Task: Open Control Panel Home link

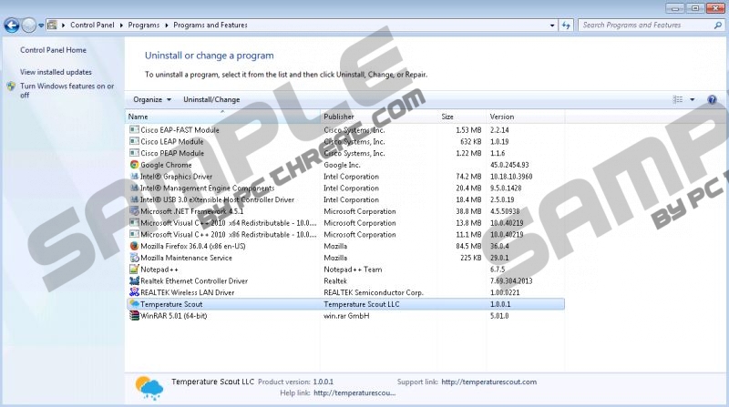Action: tap(53, 50)
